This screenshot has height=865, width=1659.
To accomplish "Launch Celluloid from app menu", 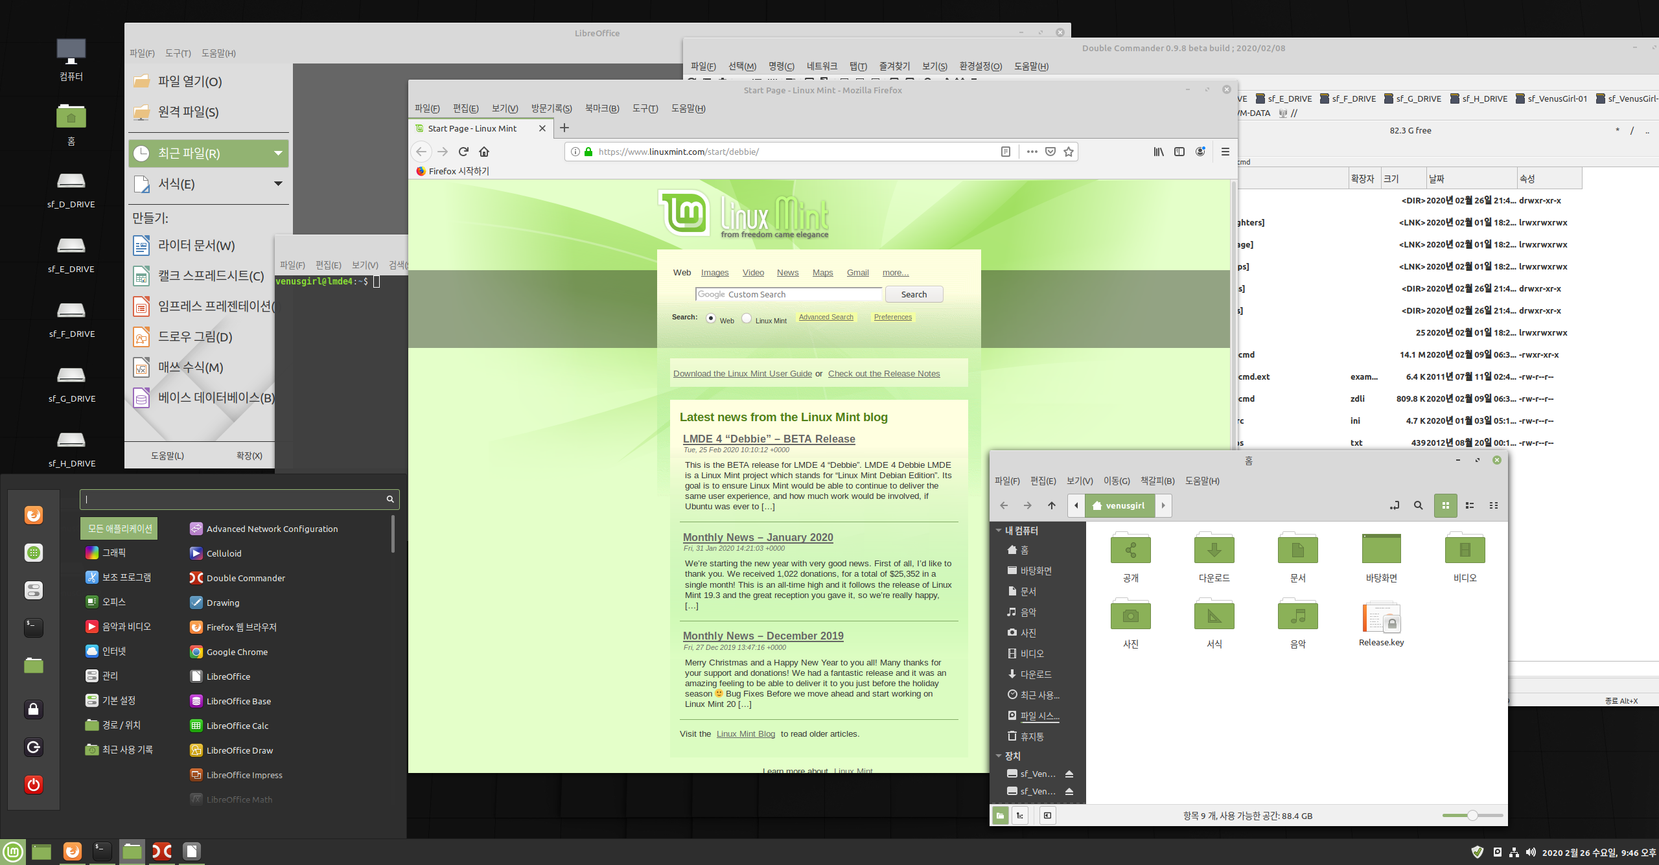I will pyautogui.click(x=216, y=553).
